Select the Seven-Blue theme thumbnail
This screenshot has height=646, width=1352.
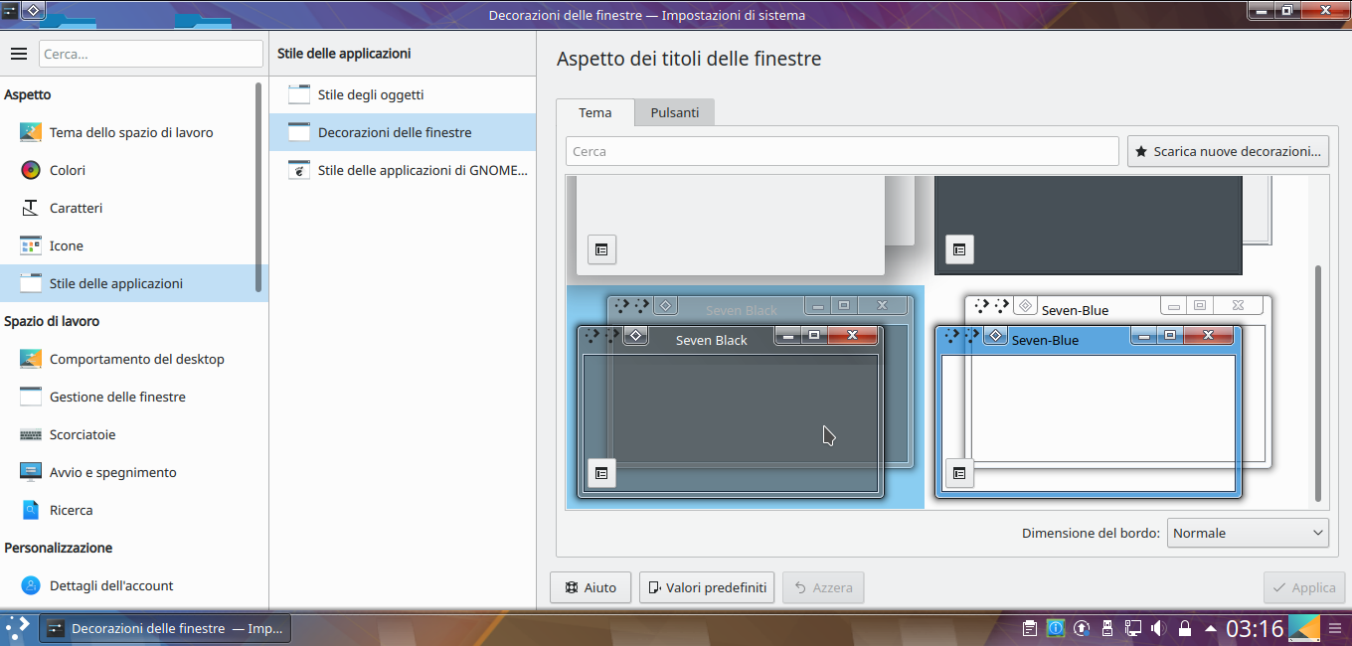[1103, 398]
